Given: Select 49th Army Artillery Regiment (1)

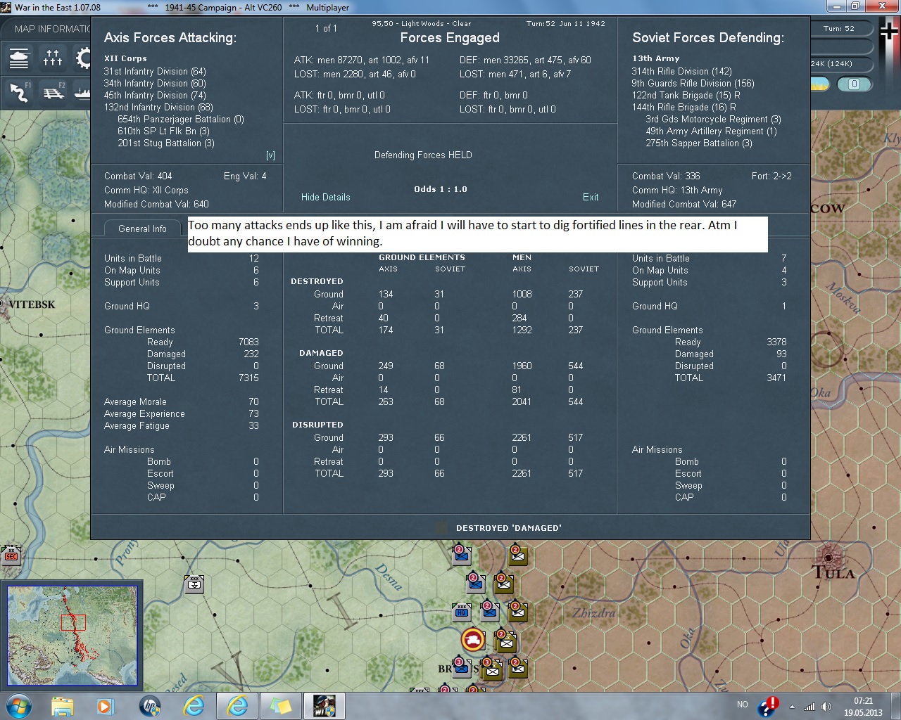Looking at the screenshot, I should [711, 131].
